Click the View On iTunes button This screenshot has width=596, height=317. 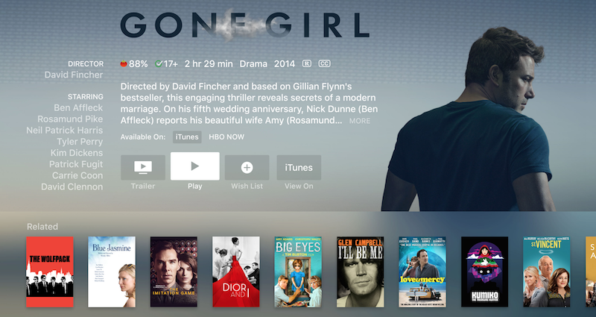299,167
